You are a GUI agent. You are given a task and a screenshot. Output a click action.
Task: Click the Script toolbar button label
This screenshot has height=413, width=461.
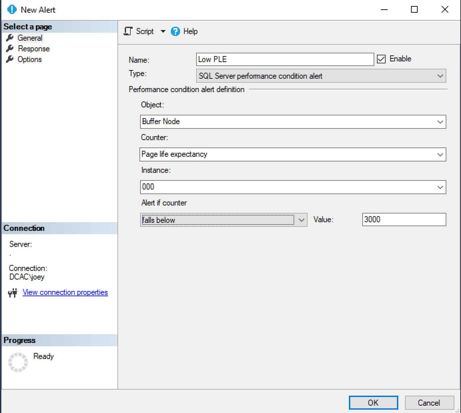coord(145,31)
